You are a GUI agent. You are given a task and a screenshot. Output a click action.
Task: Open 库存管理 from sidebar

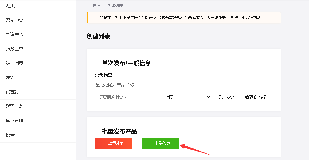[15, 121]
